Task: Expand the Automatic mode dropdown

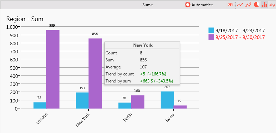Action: [202, 5]
